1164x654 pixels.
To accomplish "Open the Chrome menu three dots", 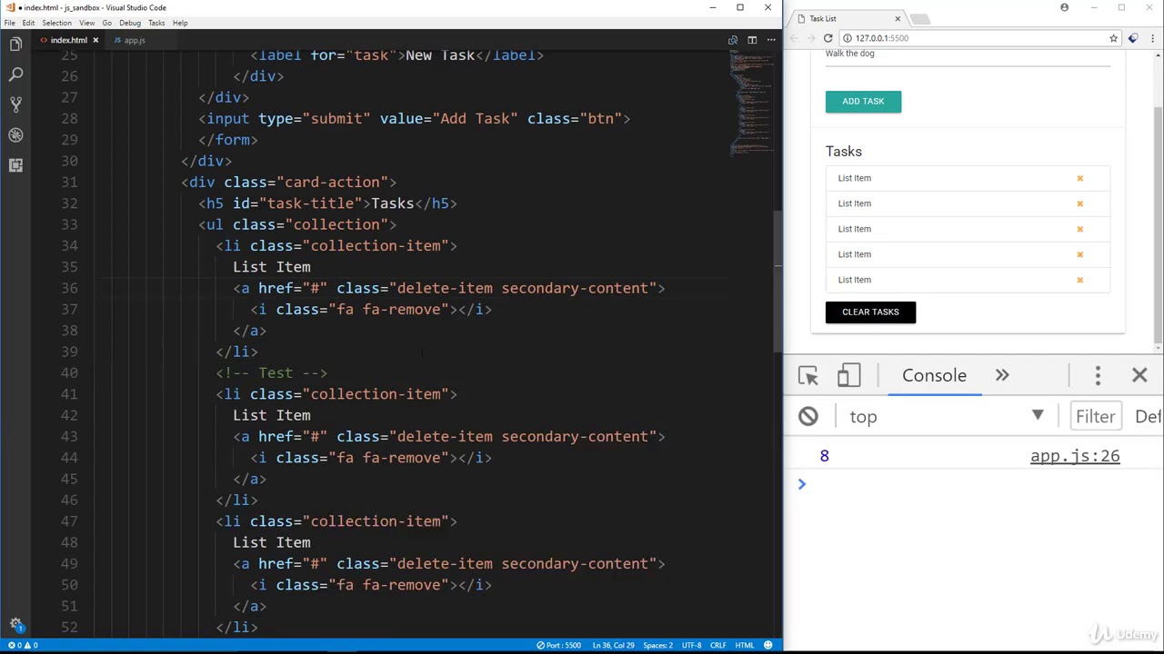I will tap(1153, 38).
